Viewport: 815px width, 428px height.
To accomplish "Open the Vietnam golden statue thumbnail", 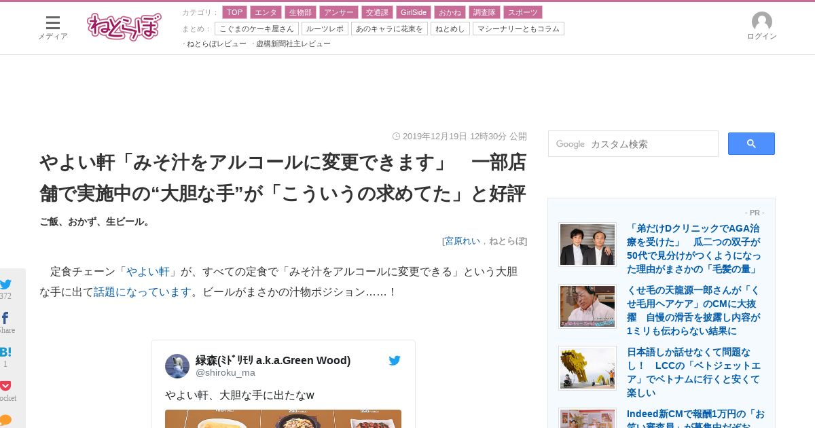I will click(587, 368).
